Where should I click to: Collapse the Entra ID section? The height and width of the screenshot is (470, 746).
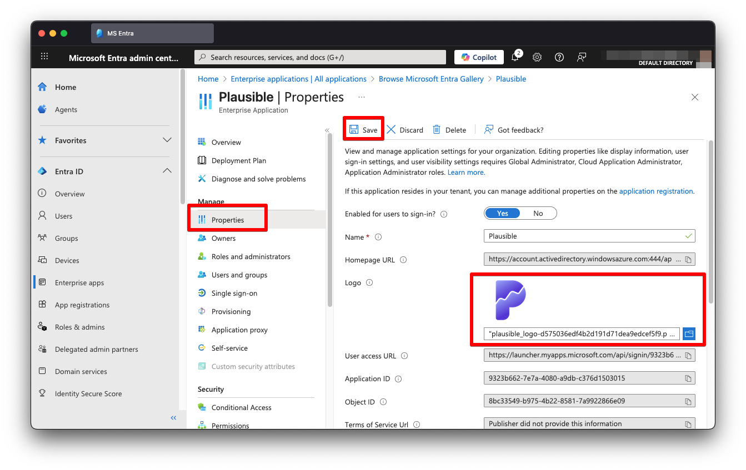[167, 171]
